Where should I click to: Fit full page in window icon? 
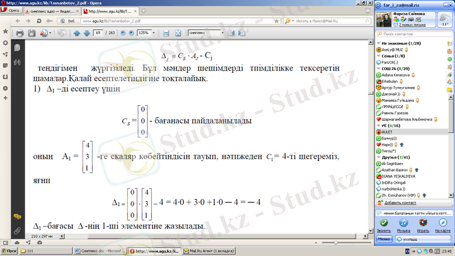[x=178, y=33]
